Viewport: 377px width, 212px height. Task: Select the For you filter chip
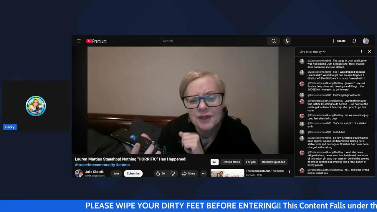click(x=251, y=162)
